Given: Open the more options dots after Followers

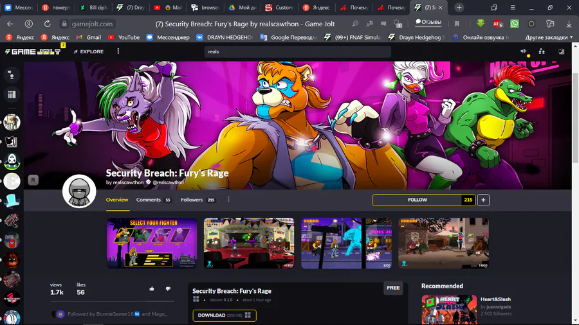Looking at the screenshot, I should [228, 199].
